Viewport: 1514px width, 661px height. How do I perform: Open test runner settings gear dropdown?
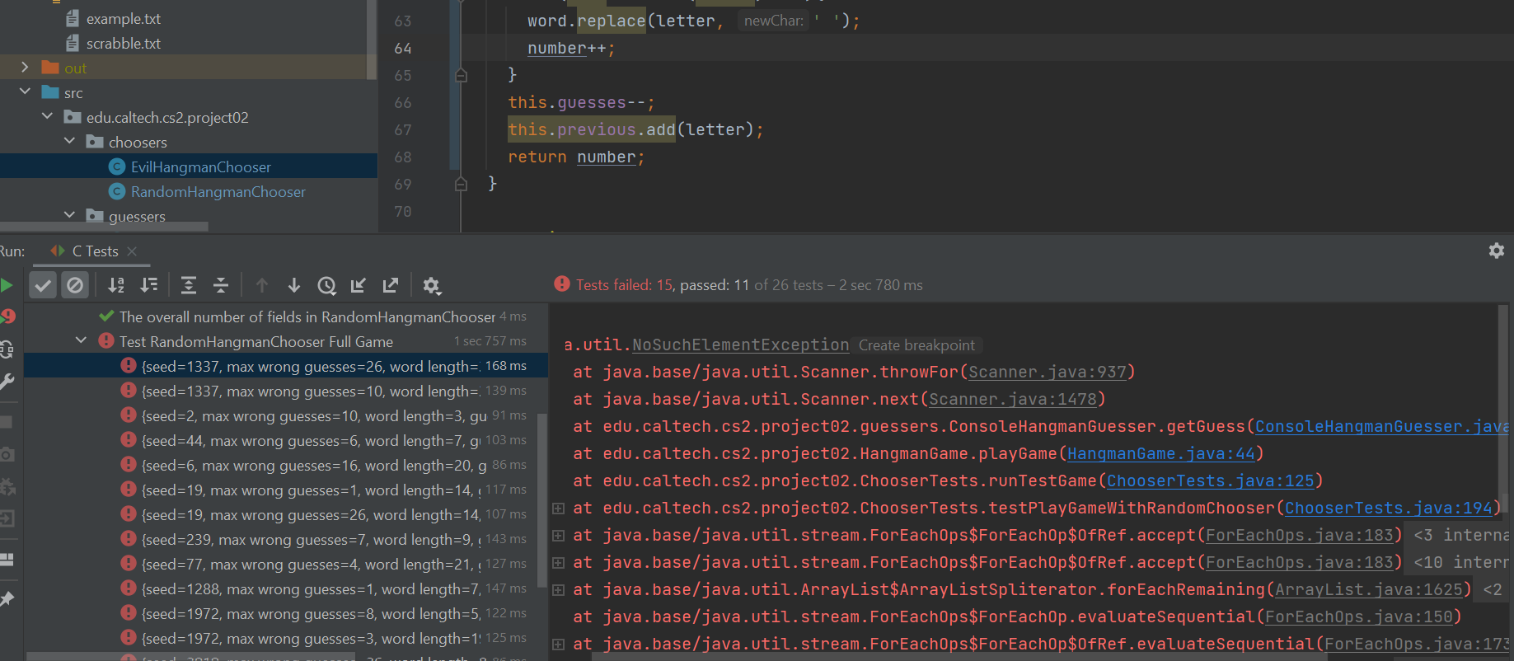[x=431, y=285]
